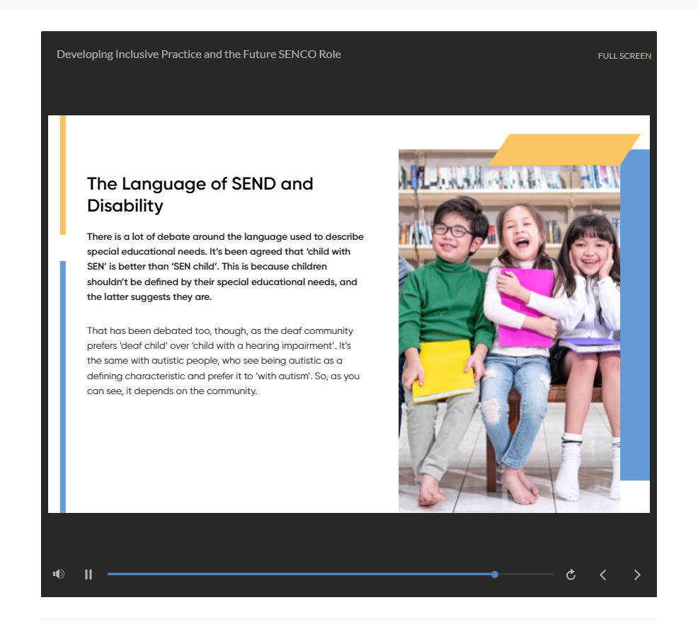Open the course in FULL SCREEN

[x=624, y=56]
